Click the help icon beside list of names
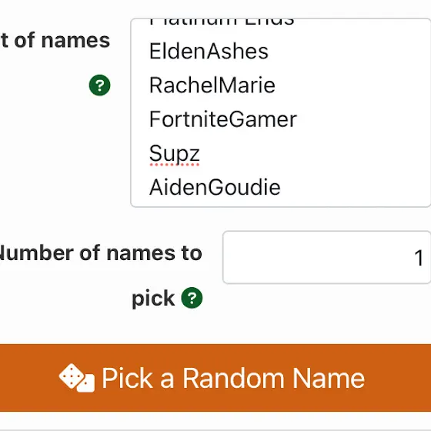This screenshot has width=431, height=431. [x=100, y=85]
